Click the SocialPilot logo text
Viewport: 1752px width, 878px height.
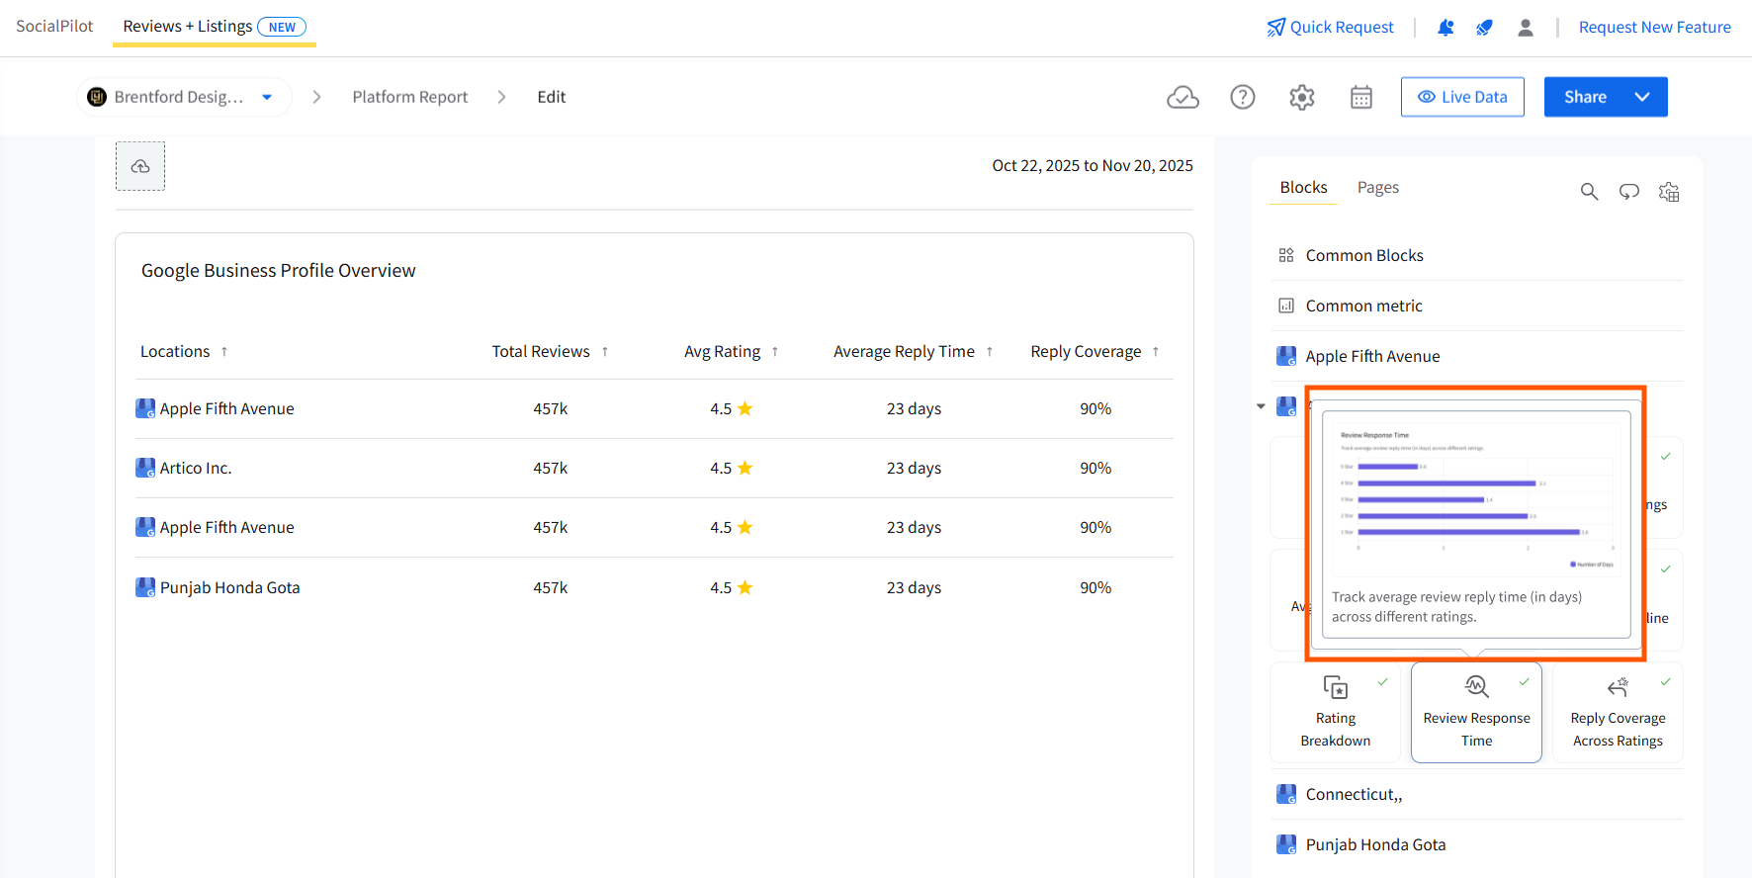(x=54, y=26)
